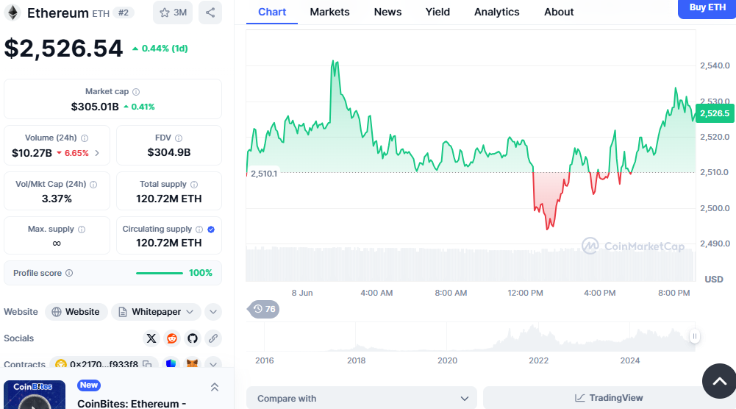Viewport: 736px width, 409px height.
Task: Click the 2,510.1 opening price label
Action: 264,174
